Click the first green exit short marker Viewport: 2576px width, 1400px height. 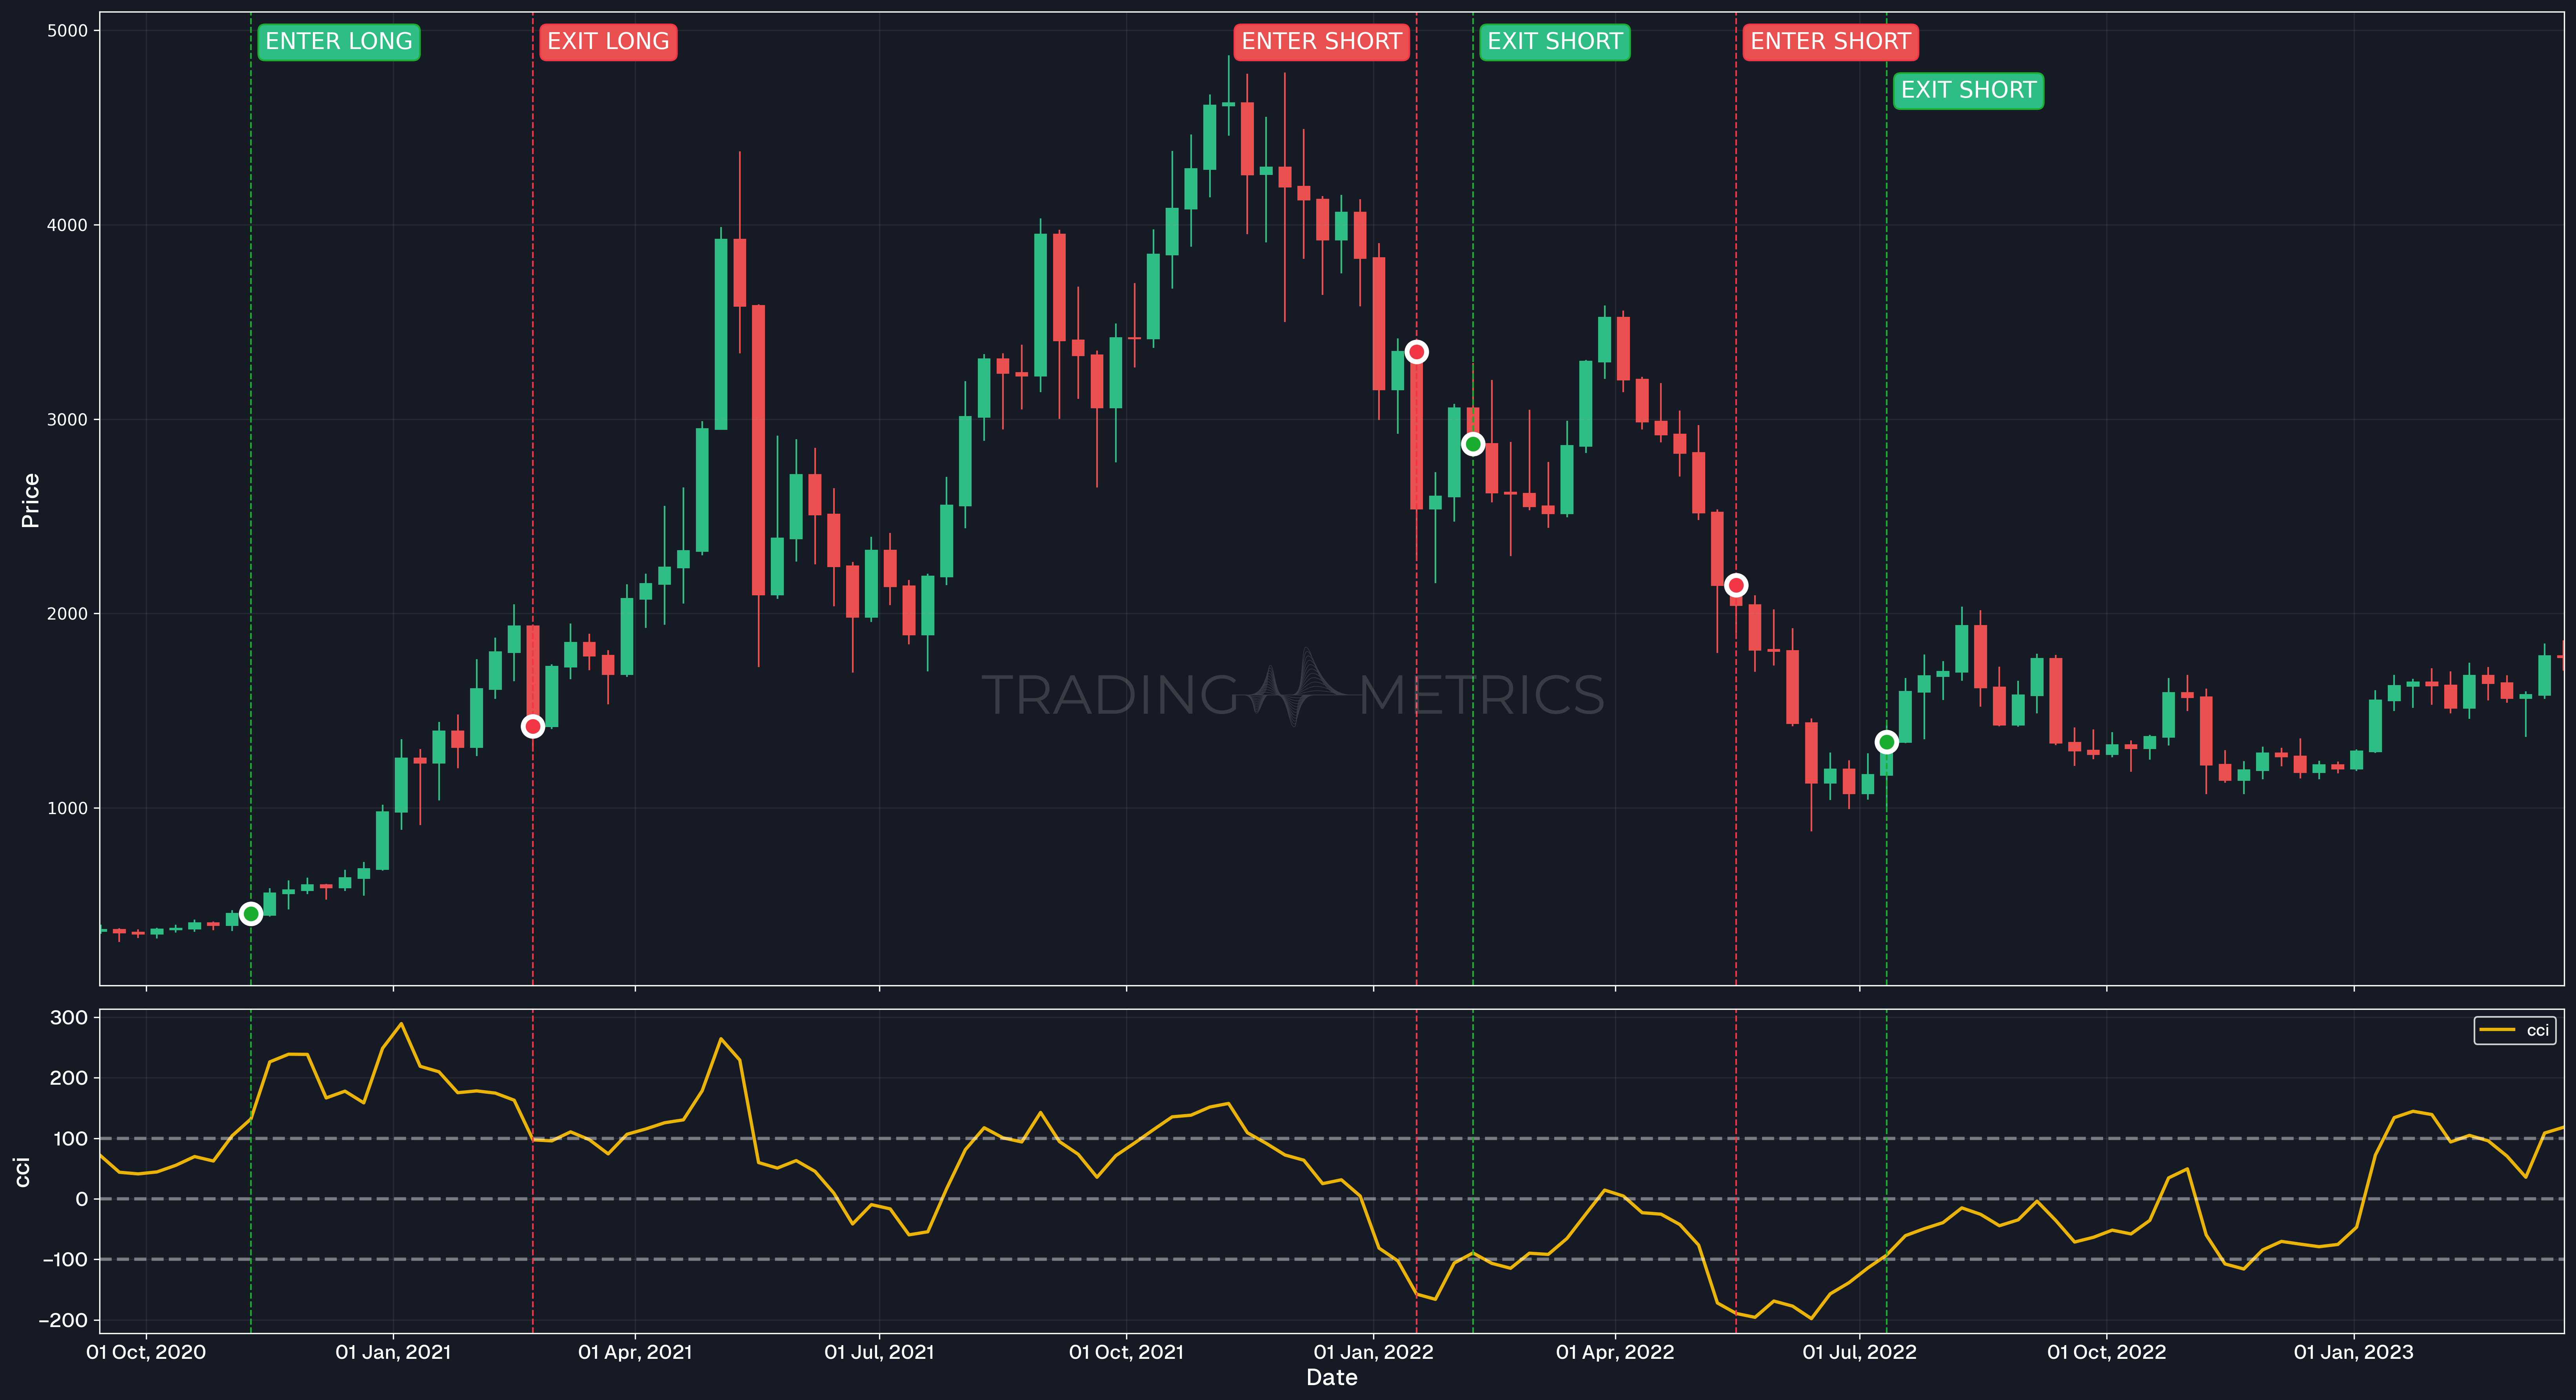1473,444
